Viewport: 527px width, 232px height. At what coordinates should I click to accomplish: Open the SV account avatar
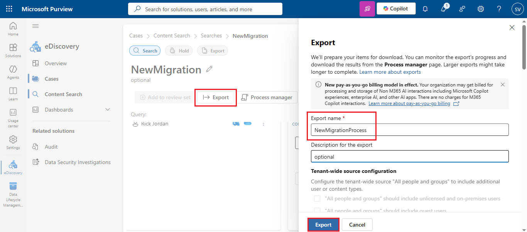[x=517, y=9]
